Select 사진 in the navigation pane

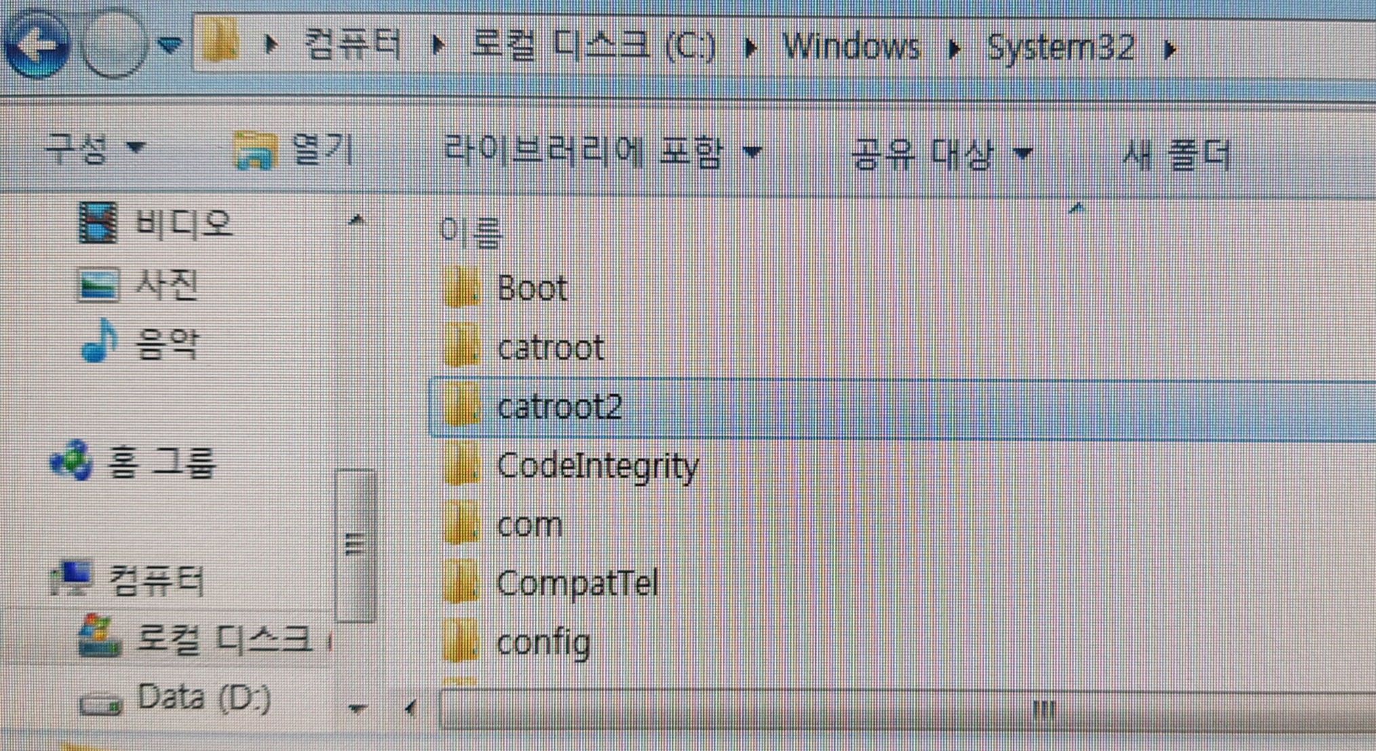[168, 284]
